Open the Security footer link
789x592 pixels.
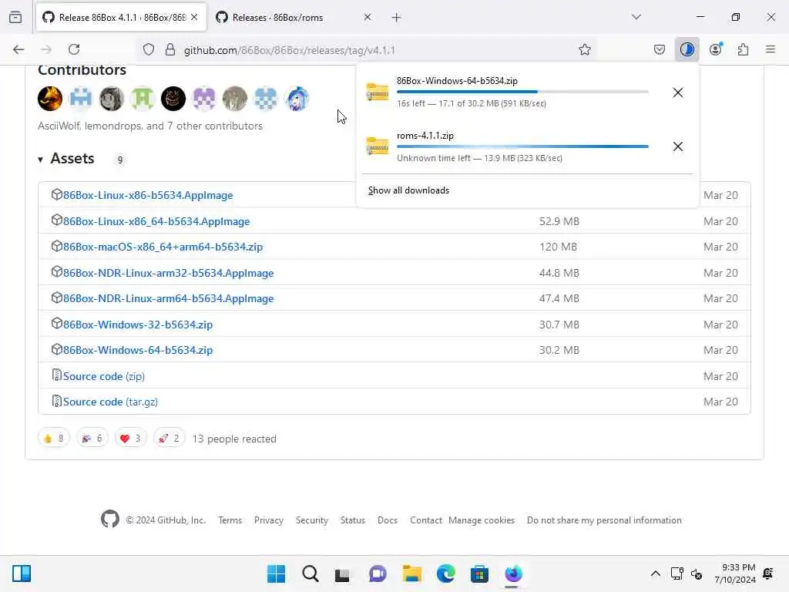(x=312, y=520)
